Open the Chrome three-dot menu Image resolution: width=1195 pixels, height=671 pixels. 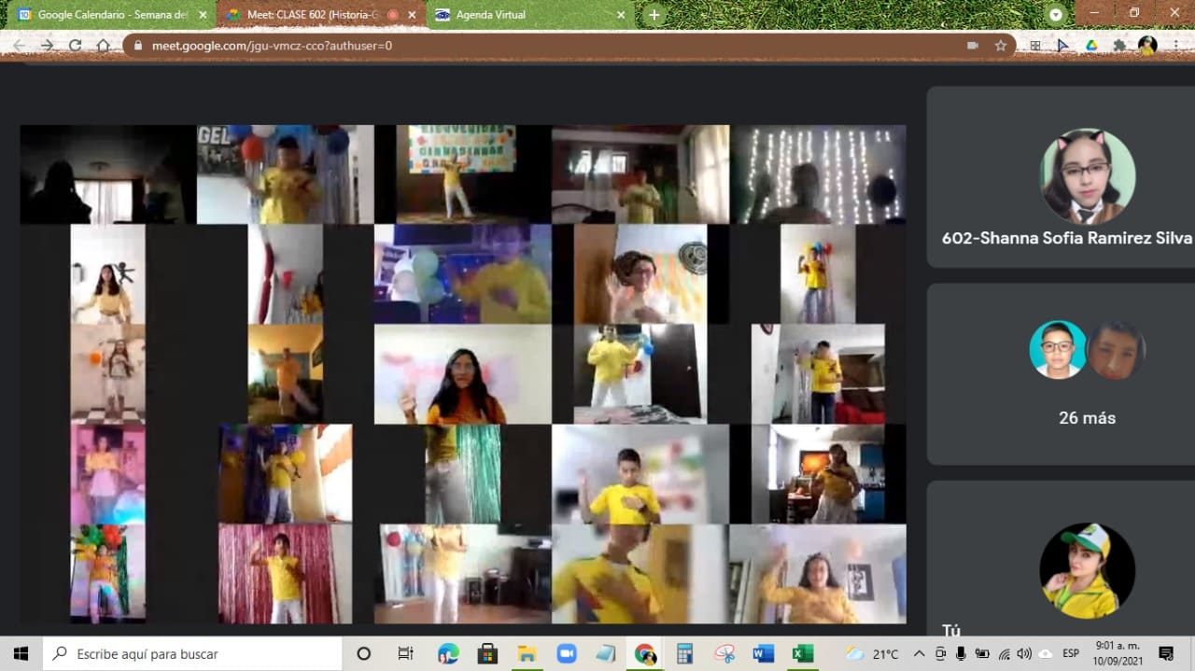coord(1175,45)
